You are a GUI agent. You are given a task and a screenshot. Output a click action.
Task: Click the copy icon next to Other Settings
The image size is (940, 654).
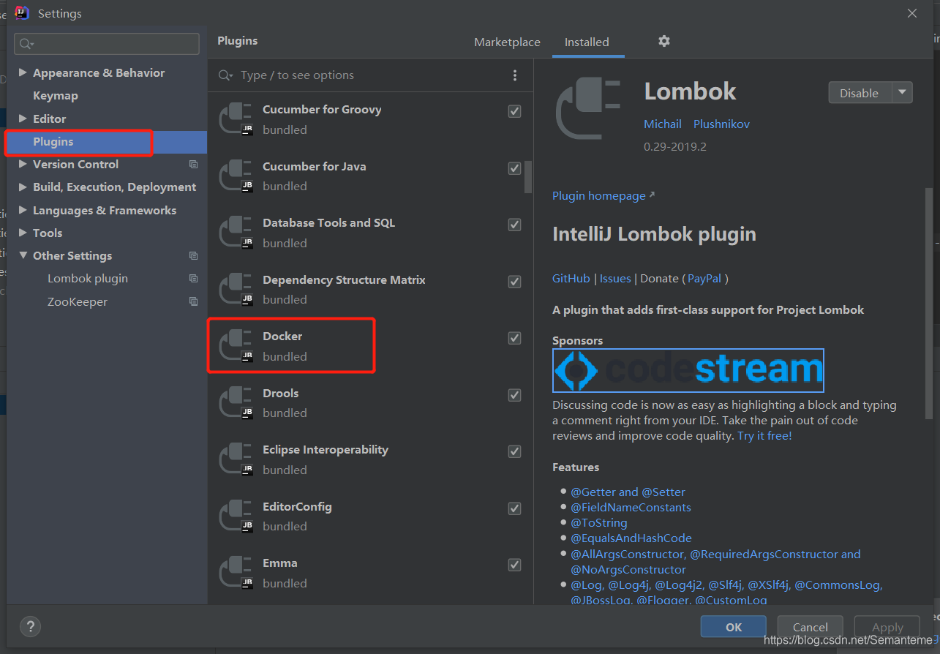(x=193, y=256)
